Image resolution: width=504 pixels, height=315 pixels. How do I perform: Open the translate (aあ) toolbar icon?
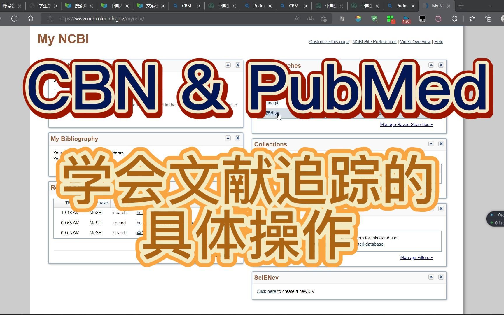coord(310,18)
